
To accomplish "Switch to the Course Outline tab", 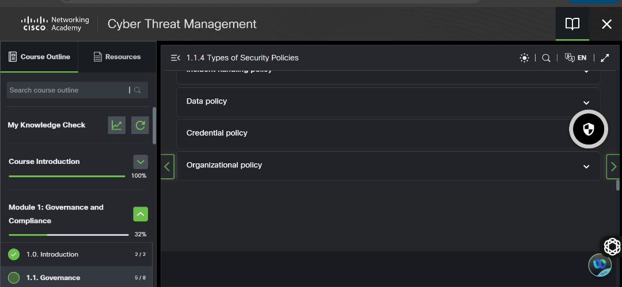I will 39,57.
